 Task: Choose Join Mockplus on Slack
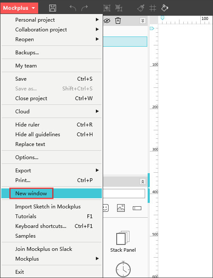click(51, 249)
